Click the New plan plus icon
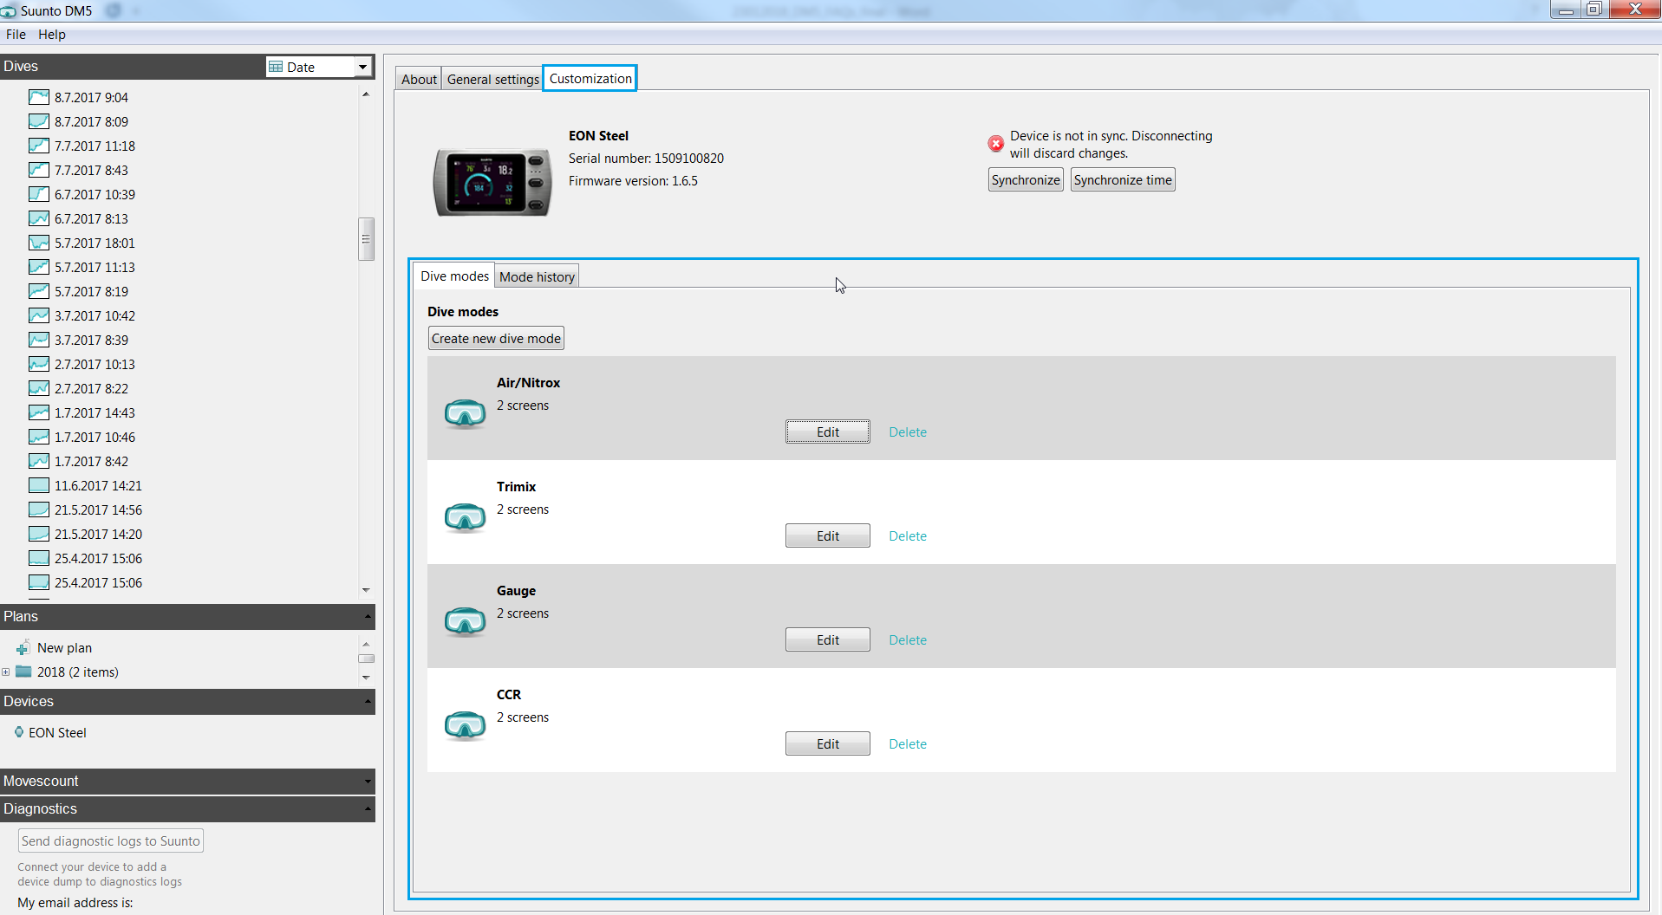The image size is (1662, 915). pyautogui.click(x=23, y=648)
